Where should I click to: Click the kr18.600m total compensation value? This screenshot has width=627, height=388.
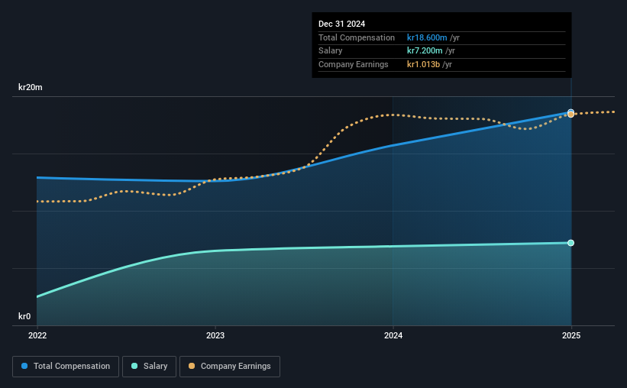427,37
